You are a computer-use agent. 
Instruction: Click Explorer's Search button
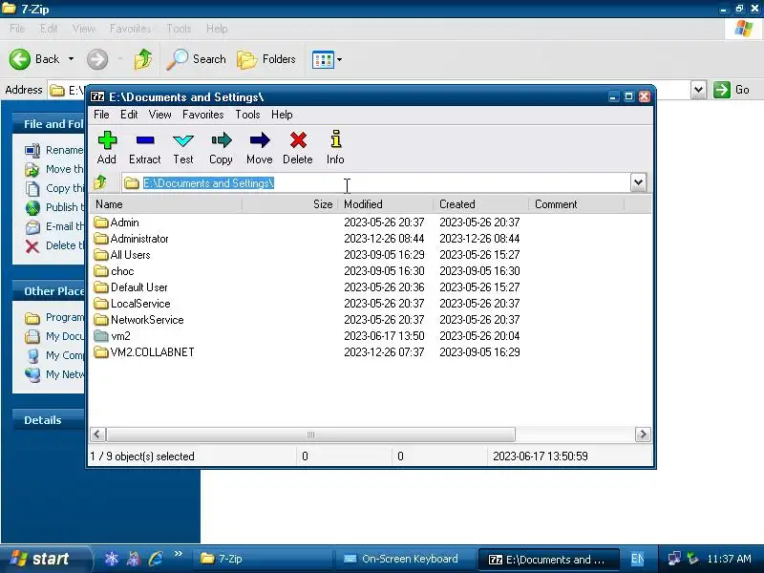click(197, 59)
